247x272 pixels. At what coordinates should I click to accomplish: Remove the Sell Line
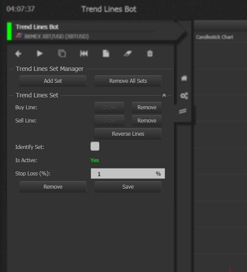tap(147, 121)
